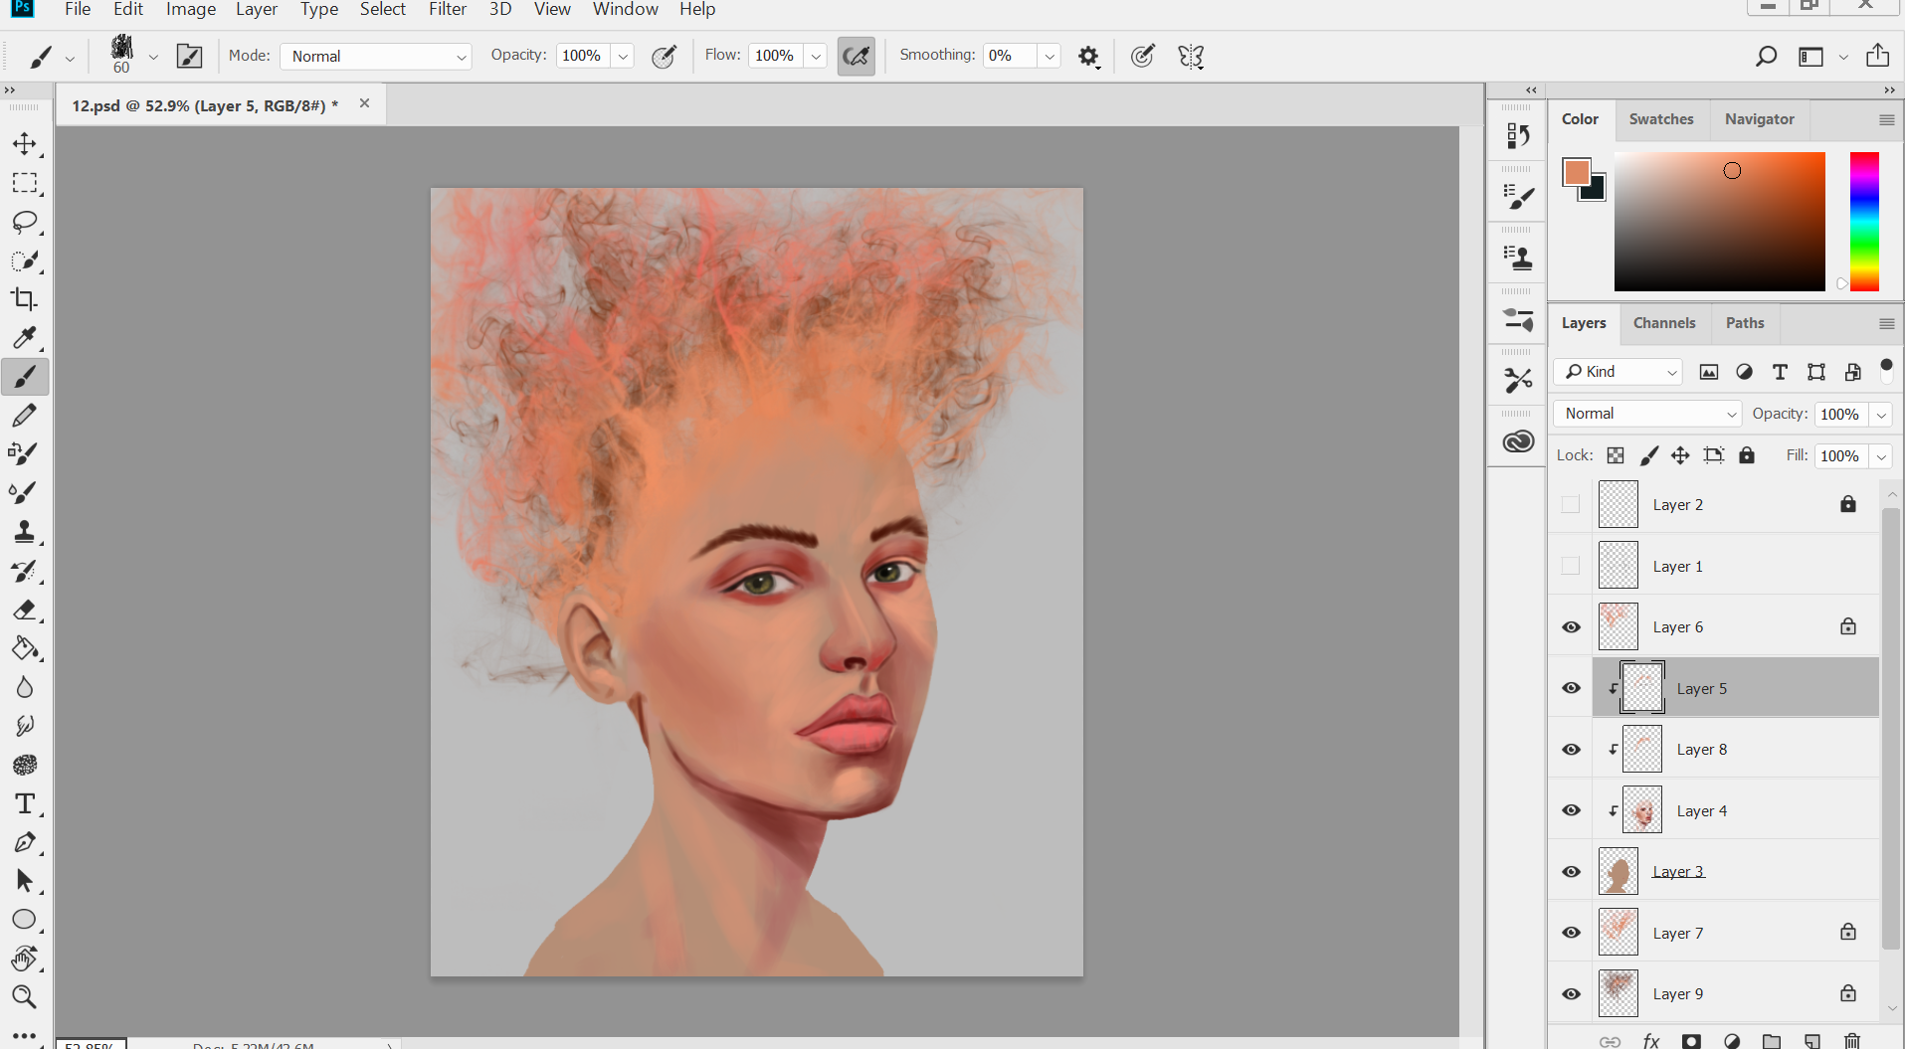Viewport: 1905px width, 1049px height.
Task: Select the Clone Stamp tool
Action: coord(24,532)
